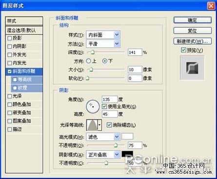Click 新建样式 new style button
This screenshot has height=179, width=217.
193,41
